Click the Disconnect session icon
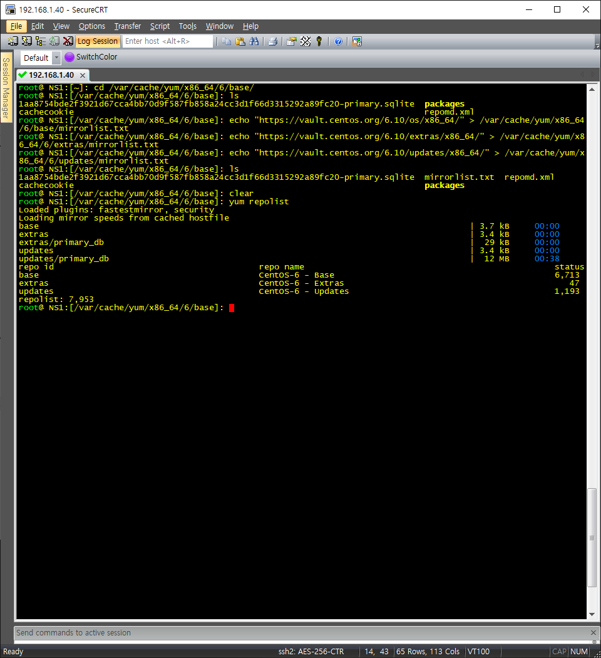Viewport: 601px width, 658px height. pos(68,41)
